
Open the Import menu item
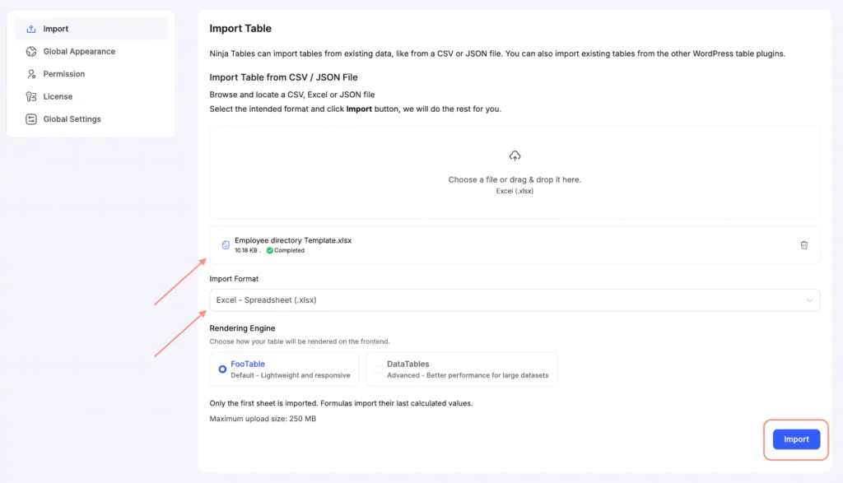(x=91, y=29)
